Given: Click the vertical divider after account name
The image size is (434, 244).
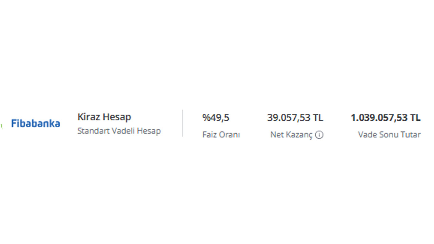Looking at the screenshot, I should (x=182, y=123).
